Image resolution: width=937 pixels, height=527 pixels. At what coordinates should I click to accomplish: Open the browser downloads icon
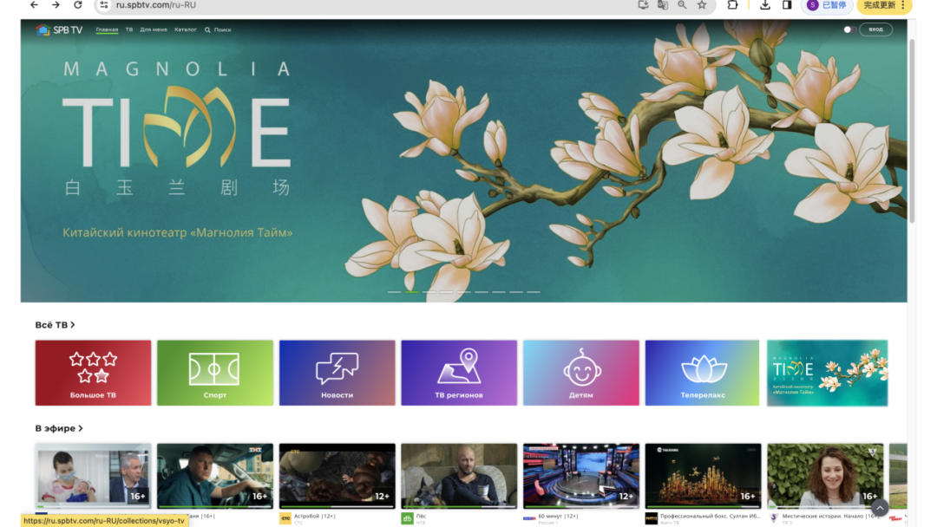764,5
